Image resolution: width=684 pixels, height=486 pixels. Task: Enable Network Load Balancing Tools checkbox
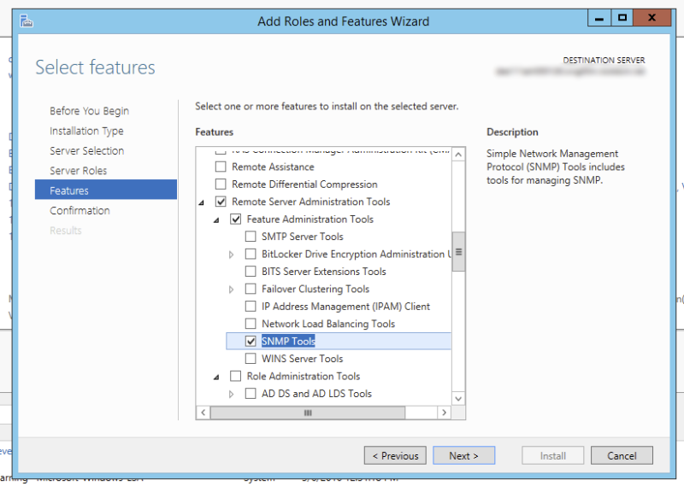251,324
